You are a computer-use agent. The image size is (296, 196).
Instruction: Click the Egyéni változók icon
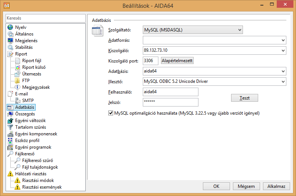[10, 121]
